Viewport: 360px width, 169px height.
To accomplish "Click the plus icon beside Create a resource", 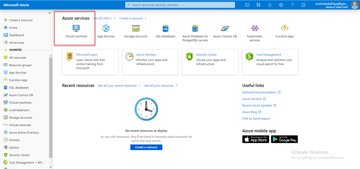I will (6, 20).
